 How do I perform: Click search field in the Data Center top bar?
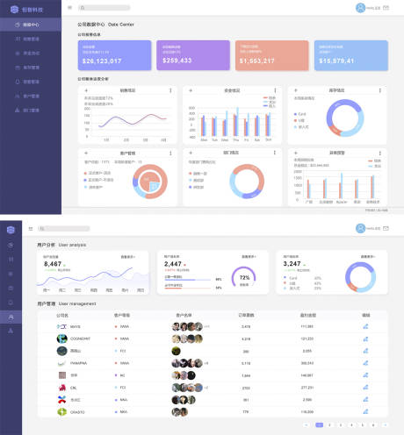click(105, 8)
